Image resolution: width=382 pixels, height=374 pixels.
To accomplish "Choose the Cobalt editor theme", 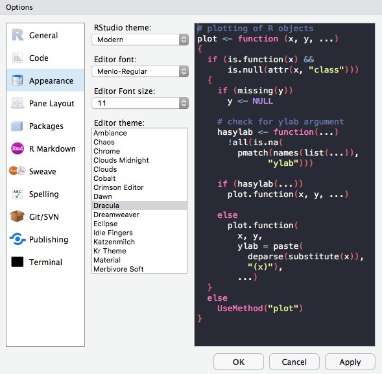I will [139, 178].
